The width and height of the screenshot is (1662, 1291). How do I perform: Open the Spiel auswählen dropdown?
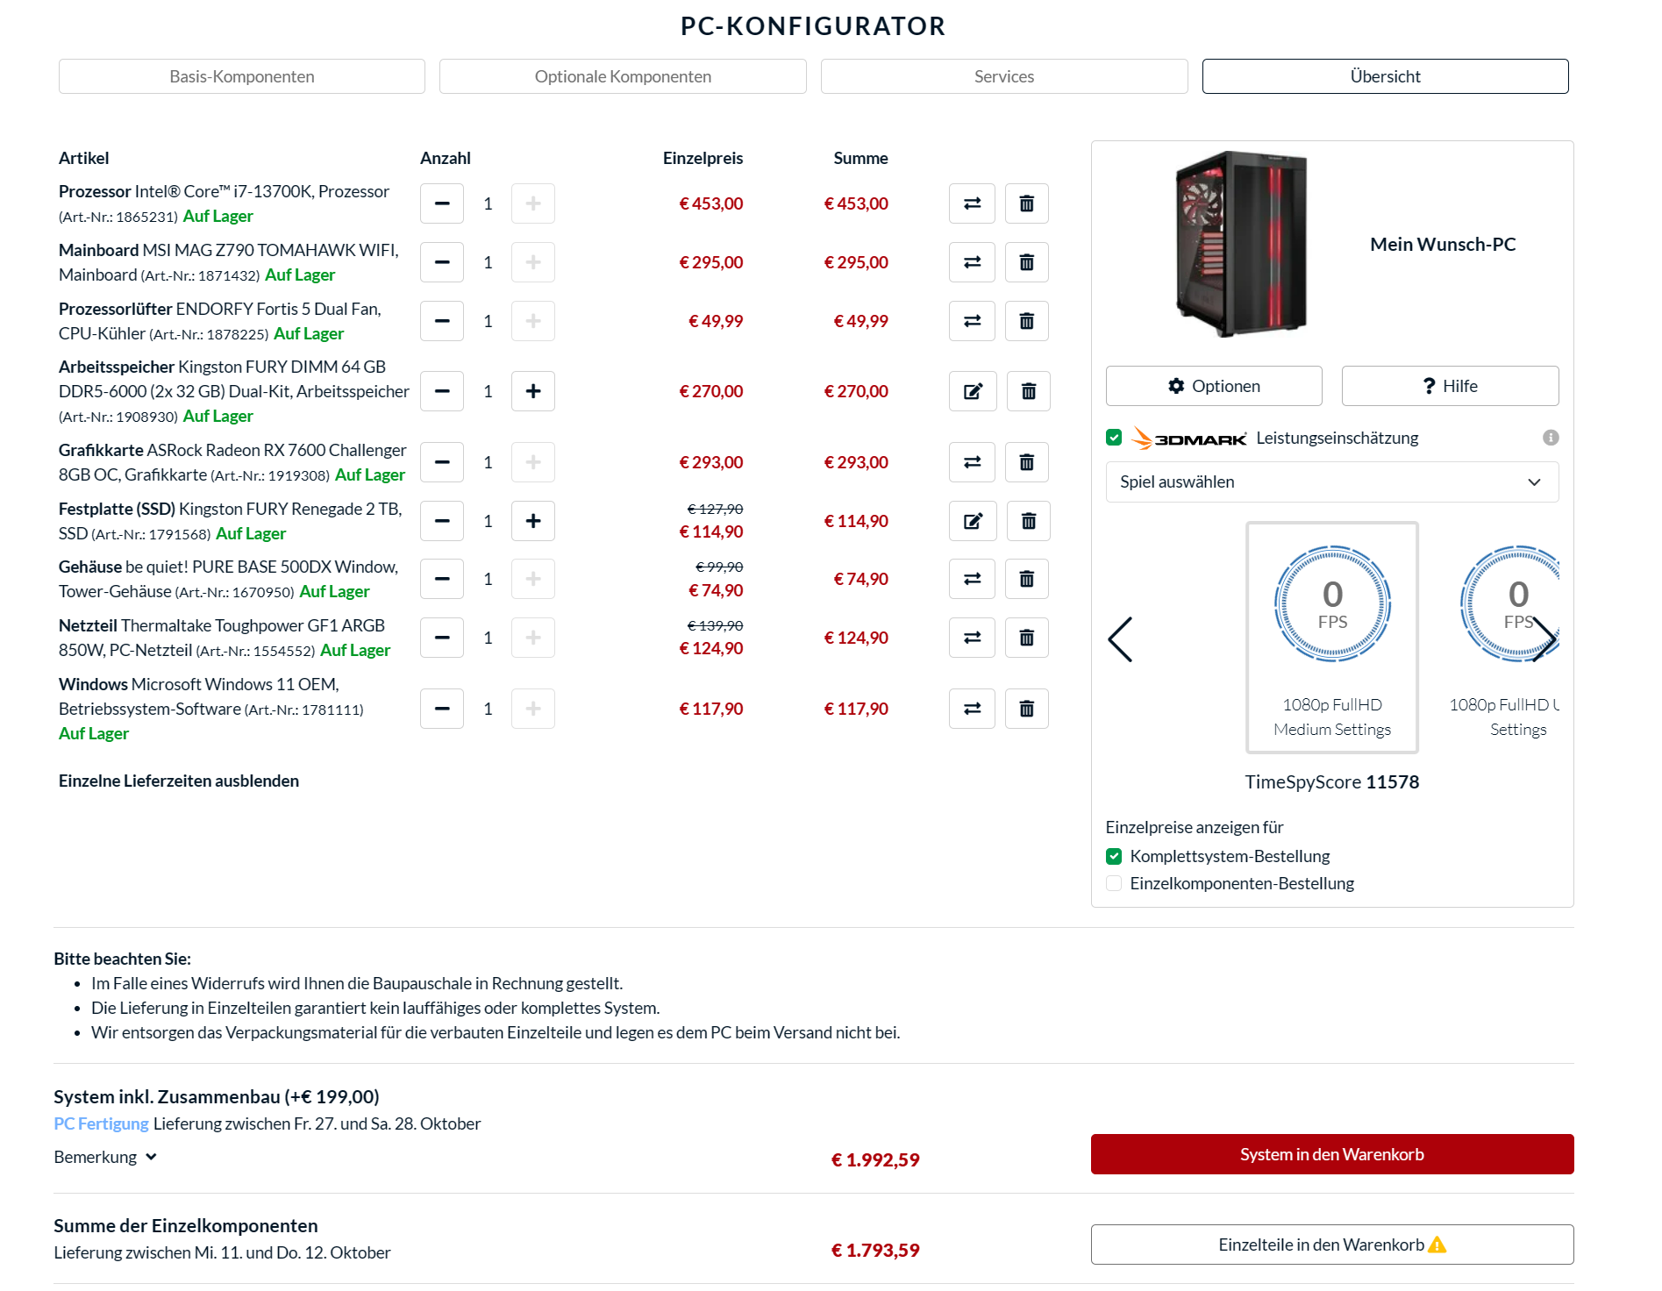pyautogui.click(x=1332, y=482)
